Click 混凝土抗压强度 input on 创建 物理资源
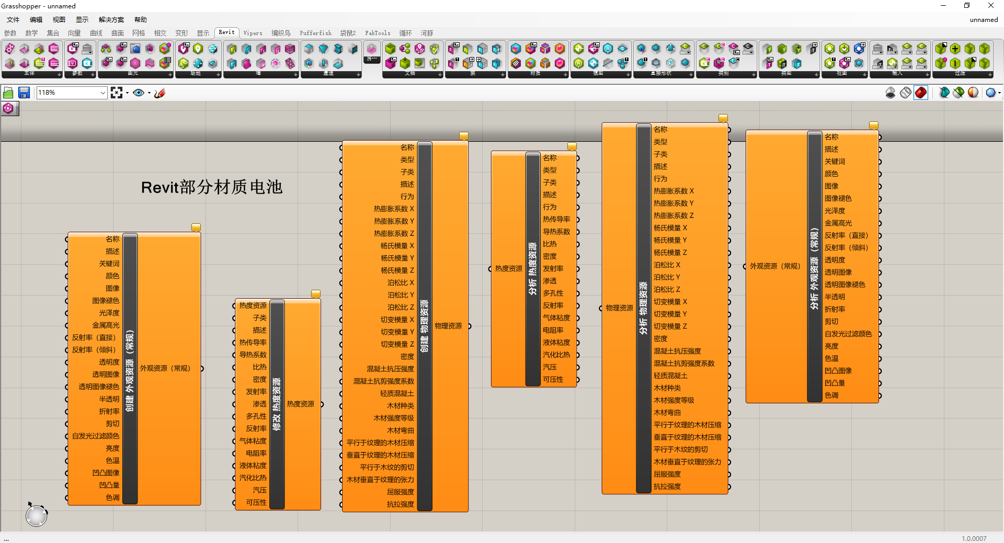The height and width of the screenshot is (543, 1004). click(390, 369)
